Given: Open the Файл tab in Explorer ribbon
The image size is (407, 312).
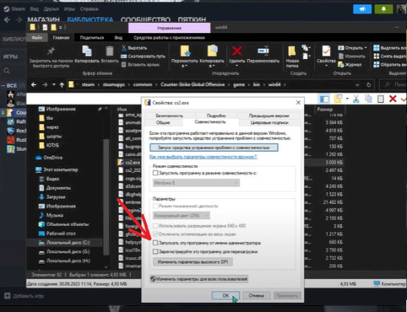Looking at the screenshot, I should click(37, 37).
